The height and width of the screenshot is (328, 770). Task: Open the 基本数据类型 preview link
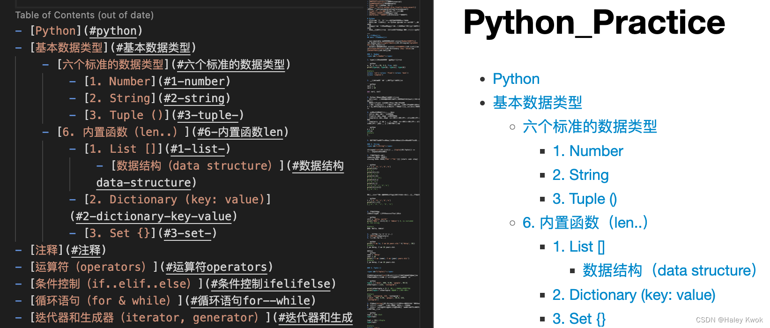coord(537,103)
